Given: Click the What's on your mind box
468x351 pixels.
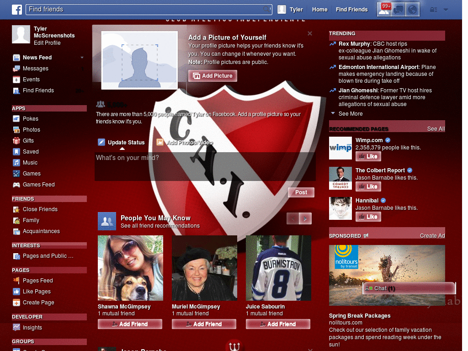Looking at the screenshot, I should (x=205, y=166).
